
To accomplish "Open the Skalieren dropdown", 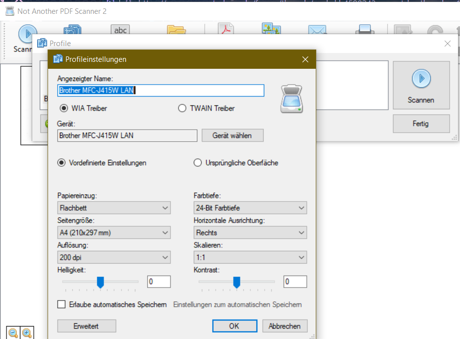I will [x=250, y=257].
